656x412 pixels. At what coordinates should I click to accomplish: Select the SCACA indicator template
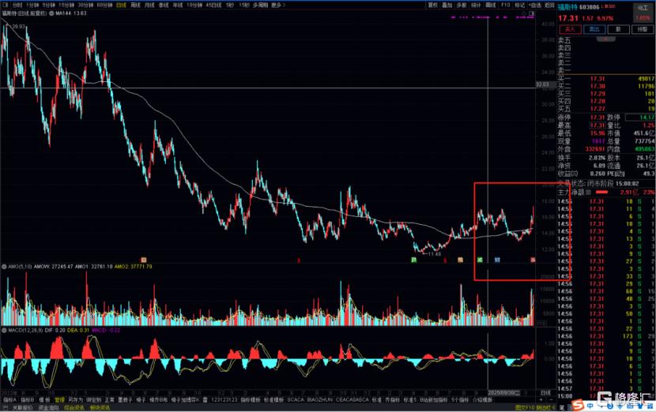point(296,400)
